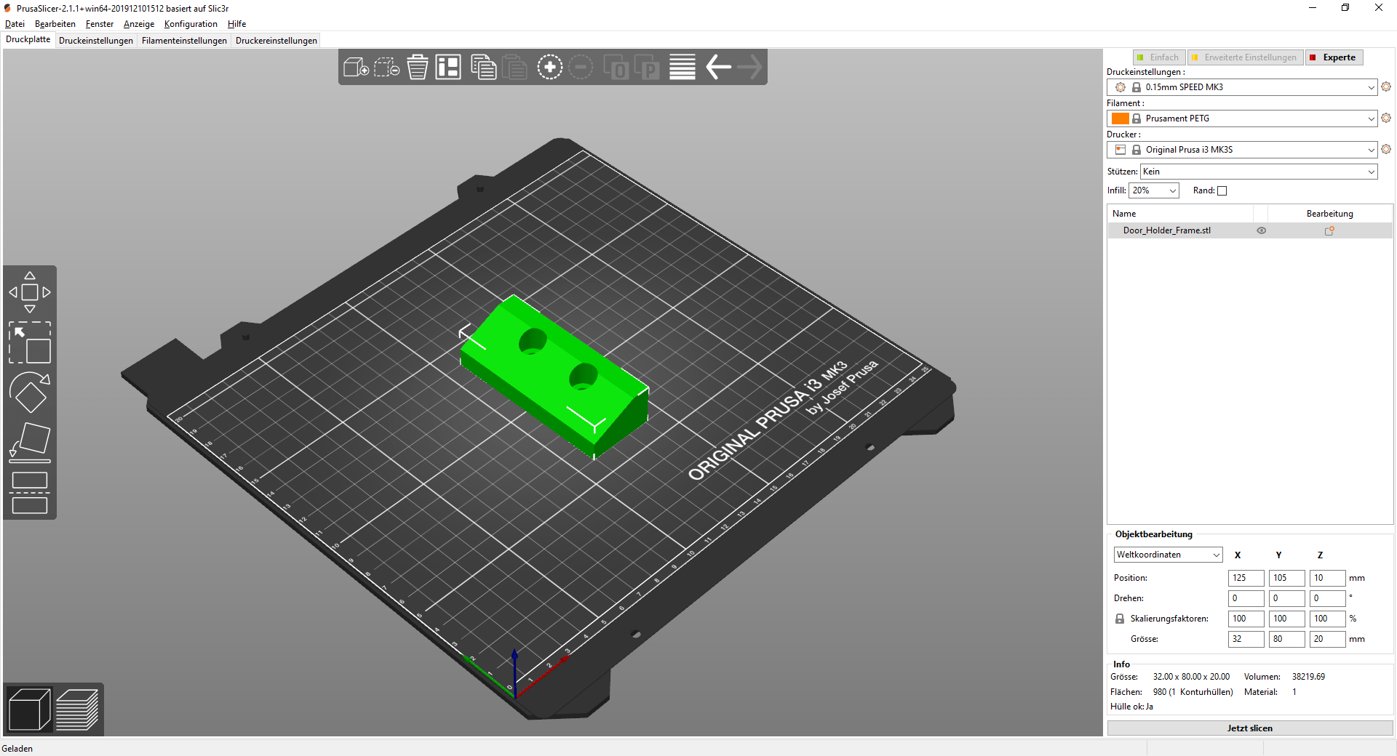Open the Konfiguration menu
1397x756 pixels.
coord(191,24)
